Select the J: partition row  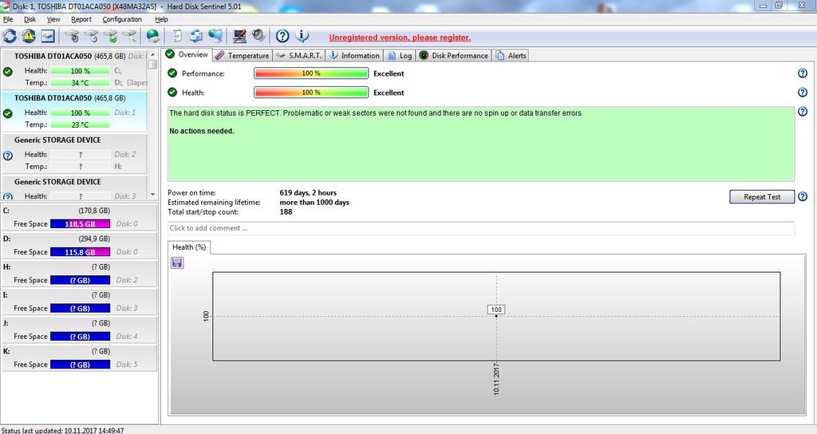point(79,329)
